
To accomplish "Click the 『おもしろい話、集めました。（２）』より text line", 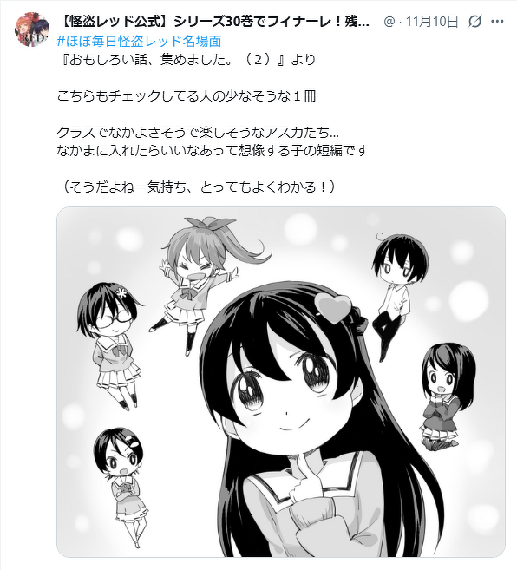I will [187, 59].
